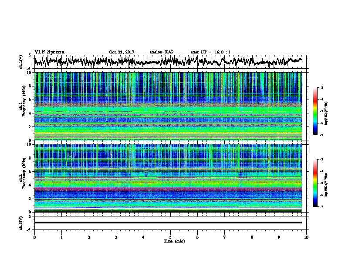Click the log(PSD) label beside upper color bar

(x=326, y=113)
